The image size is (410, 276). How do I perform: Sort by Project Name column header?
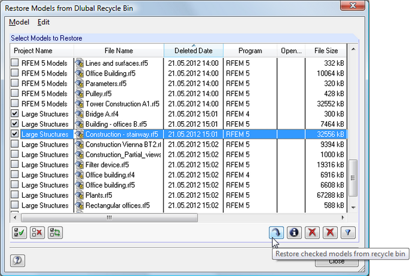(42, 51)
